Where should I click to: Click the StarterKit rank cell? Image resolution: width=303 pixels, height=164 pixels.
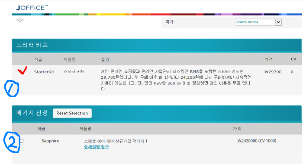44,72
